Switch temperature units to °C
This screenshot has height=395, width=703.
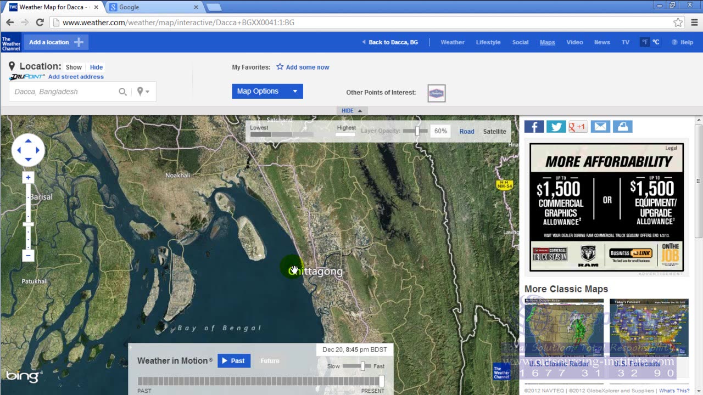point(656,42)
